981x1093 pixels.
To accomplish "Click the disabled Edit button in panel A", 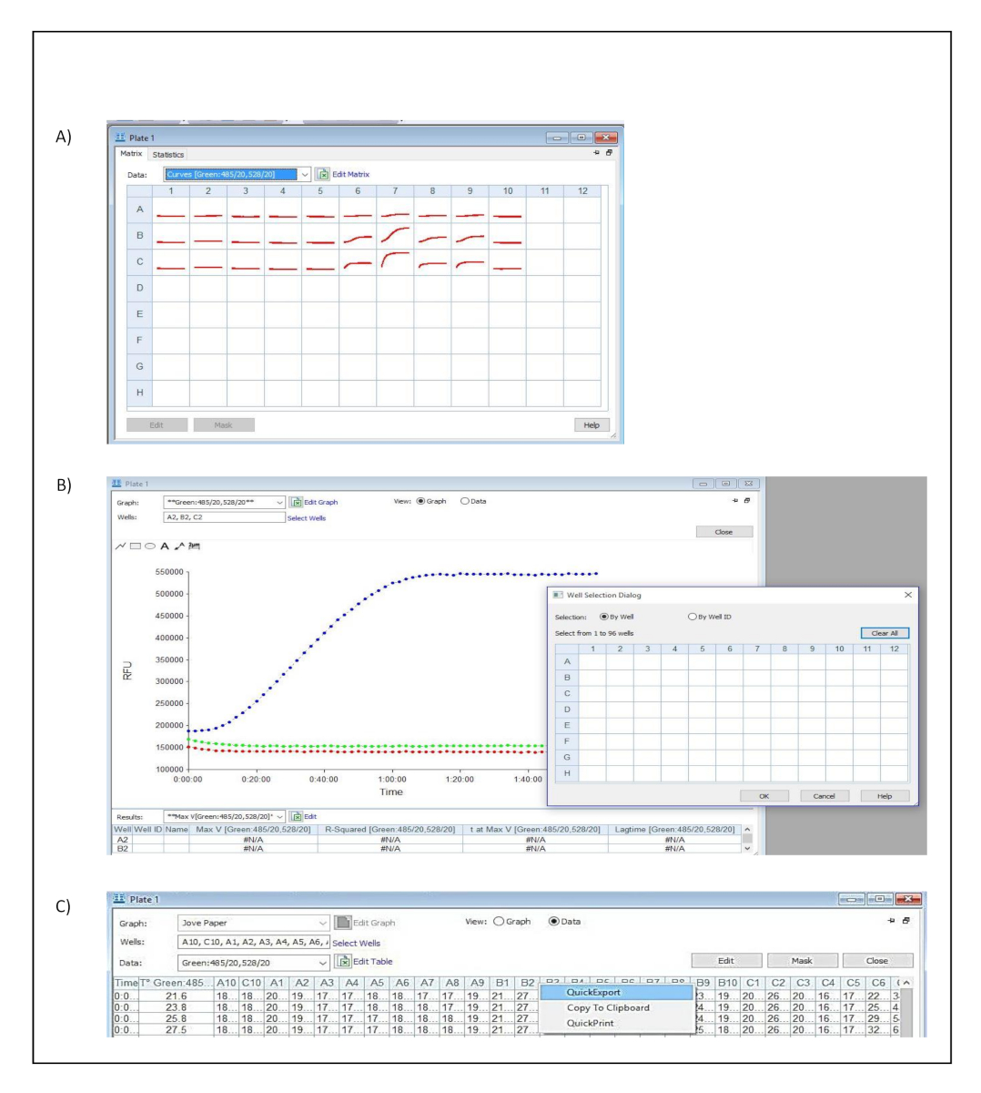I will (157, 424).
